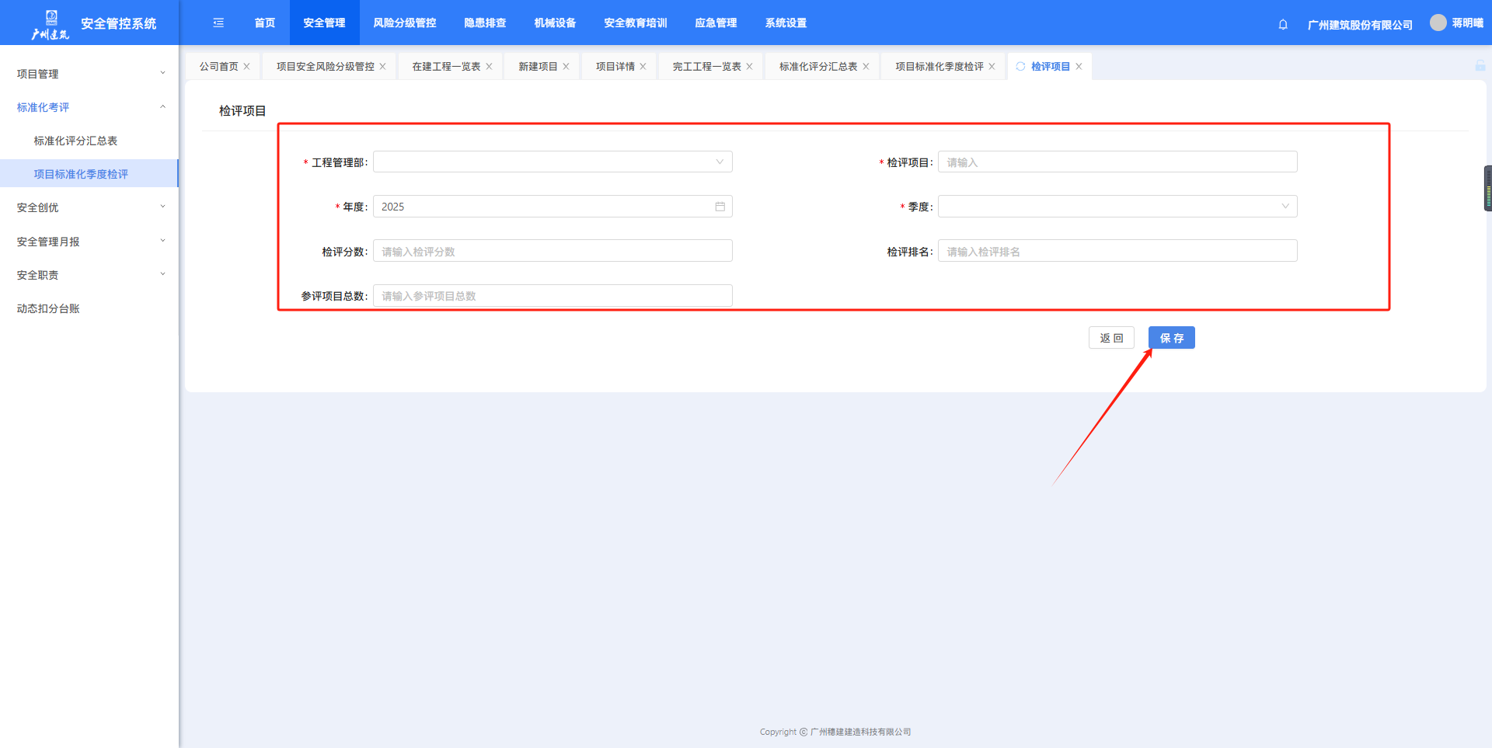Click the 检评分数 input field
This screenshot has width=1492, height=748.
(x=553, y=251)
